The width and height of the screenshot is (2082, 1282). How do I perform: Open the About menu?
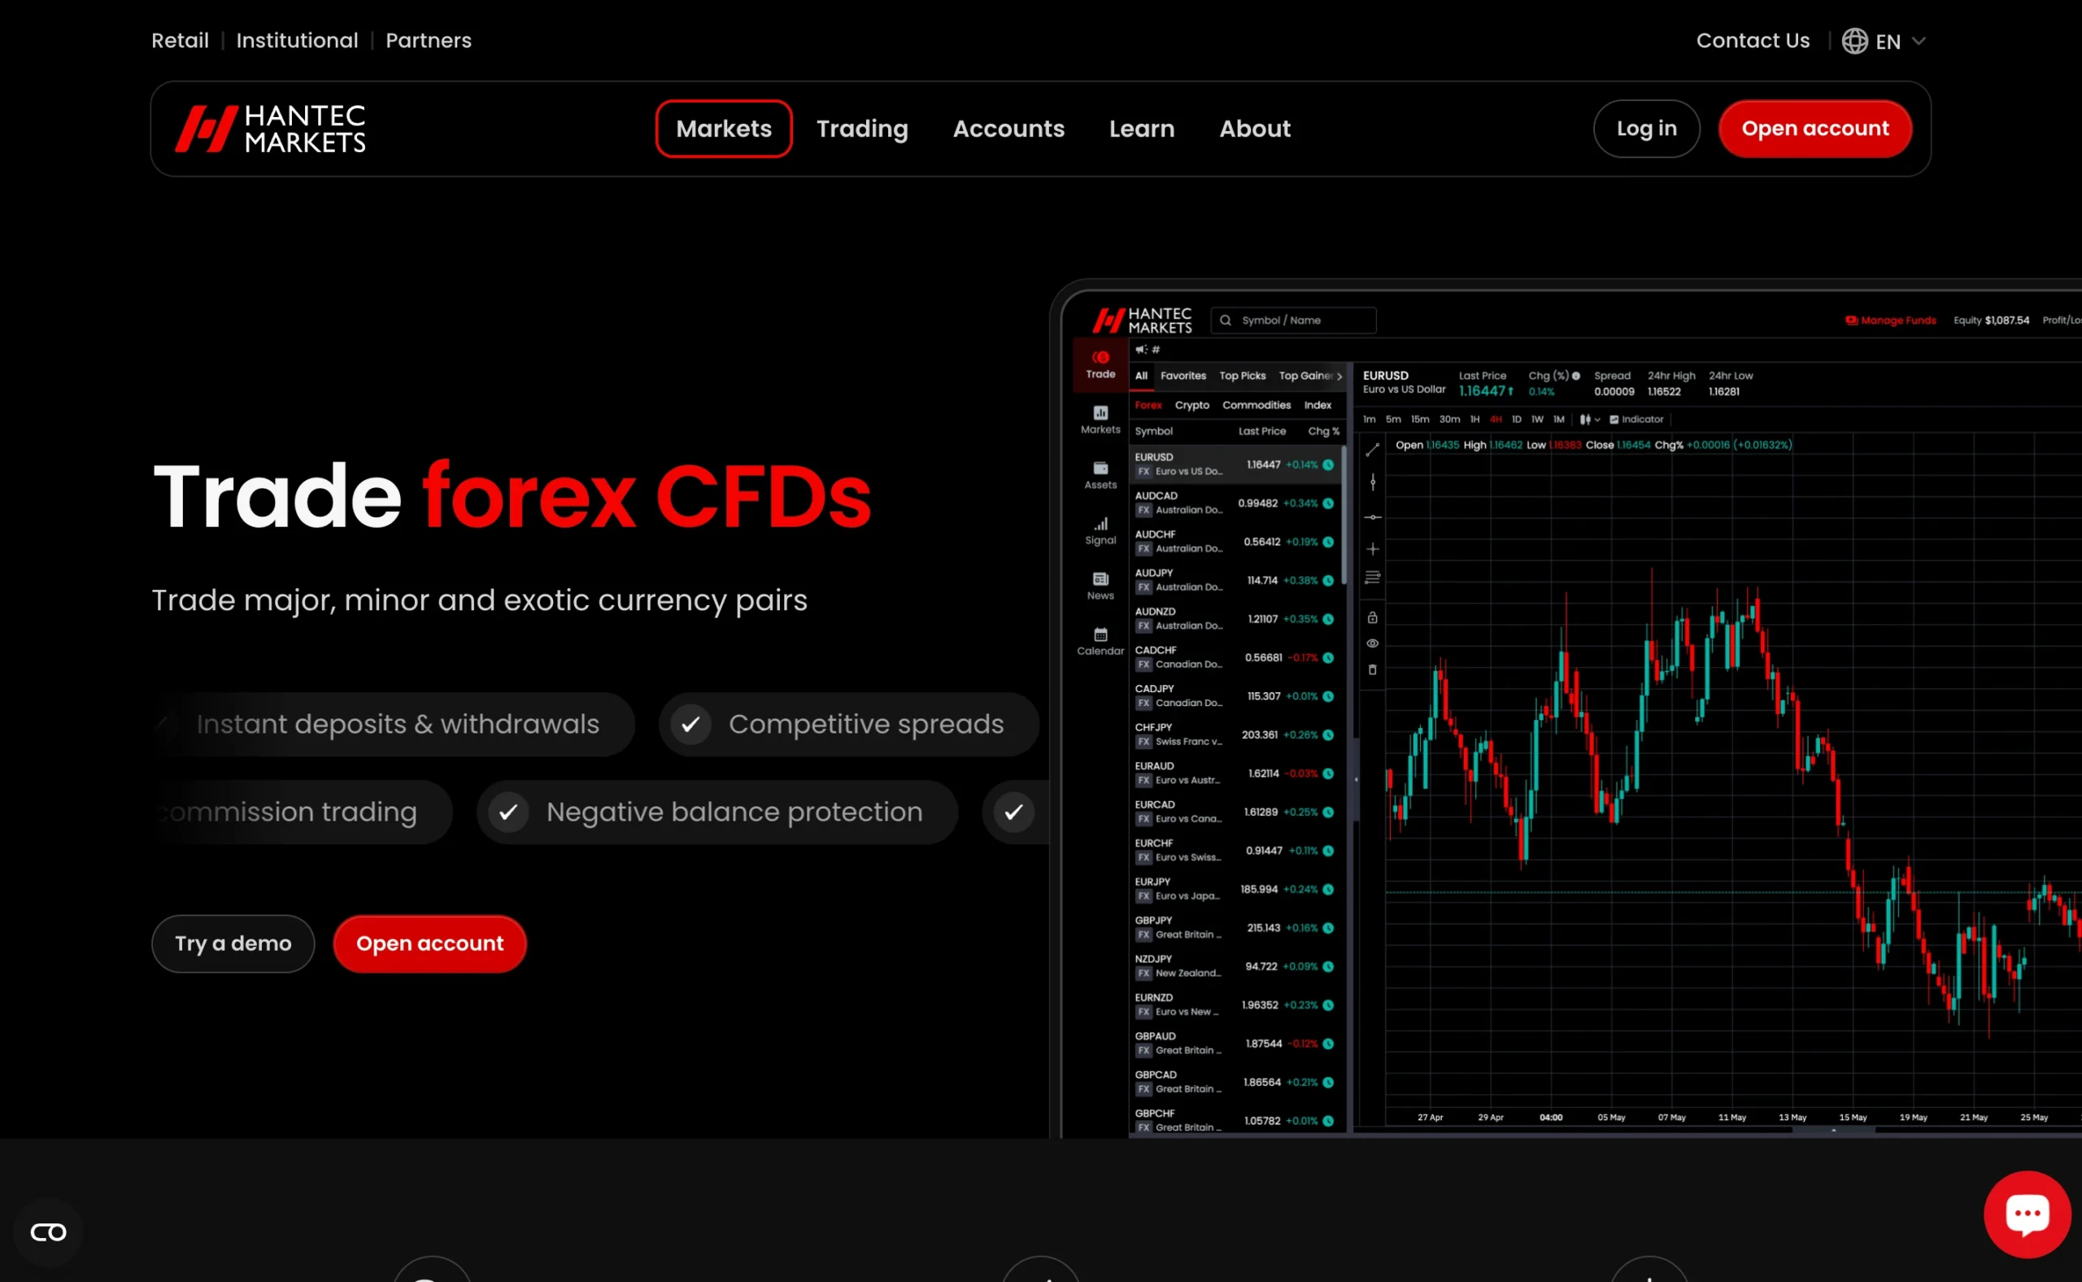(1255, 129)
